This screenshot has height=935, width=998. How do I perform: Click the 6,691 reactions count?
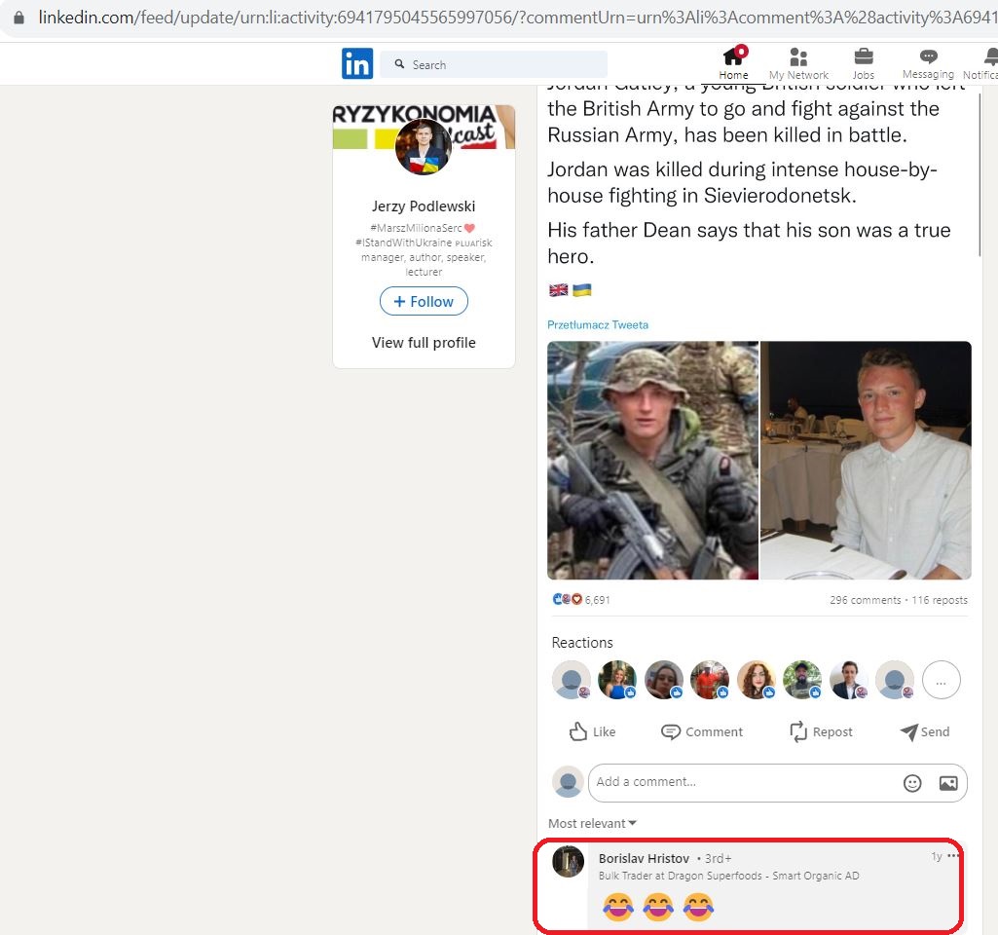pos(597,600)
